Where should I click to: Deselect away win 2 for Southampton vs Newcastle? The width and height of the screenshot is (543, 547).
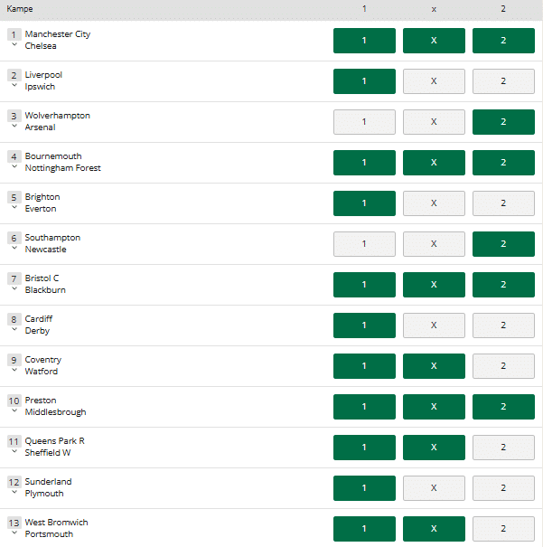click(x=503, y=244)
